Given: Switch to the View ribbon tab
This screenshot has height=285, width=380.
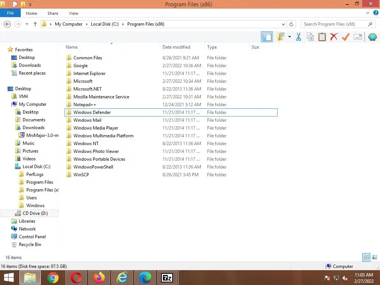Looking at the screenshot, I should click(x=73, y=13).
